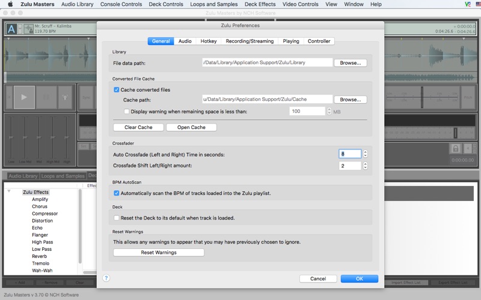This screenshot has height=300, width=481.
Task: Click the Low Mid EQ slider
Action: pyautogui.click(x=25, y=137)
